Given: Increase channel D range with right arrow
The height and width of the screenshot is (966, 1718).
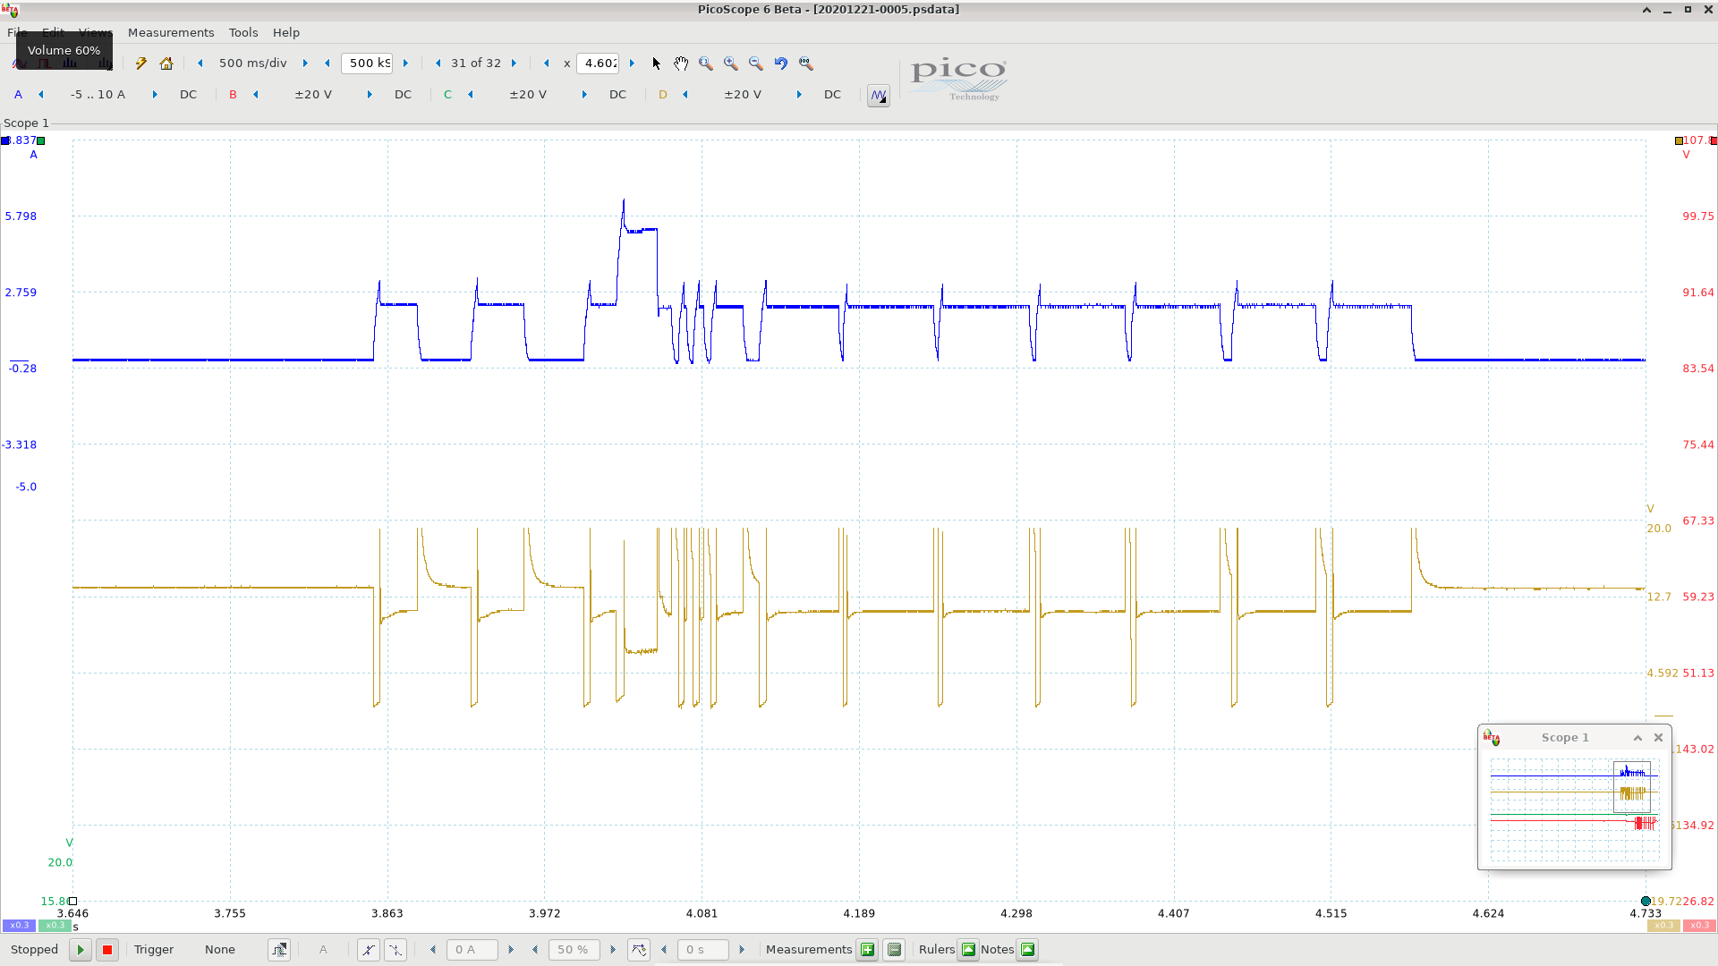Looking at the screenshot, I should tap(799, 95).
